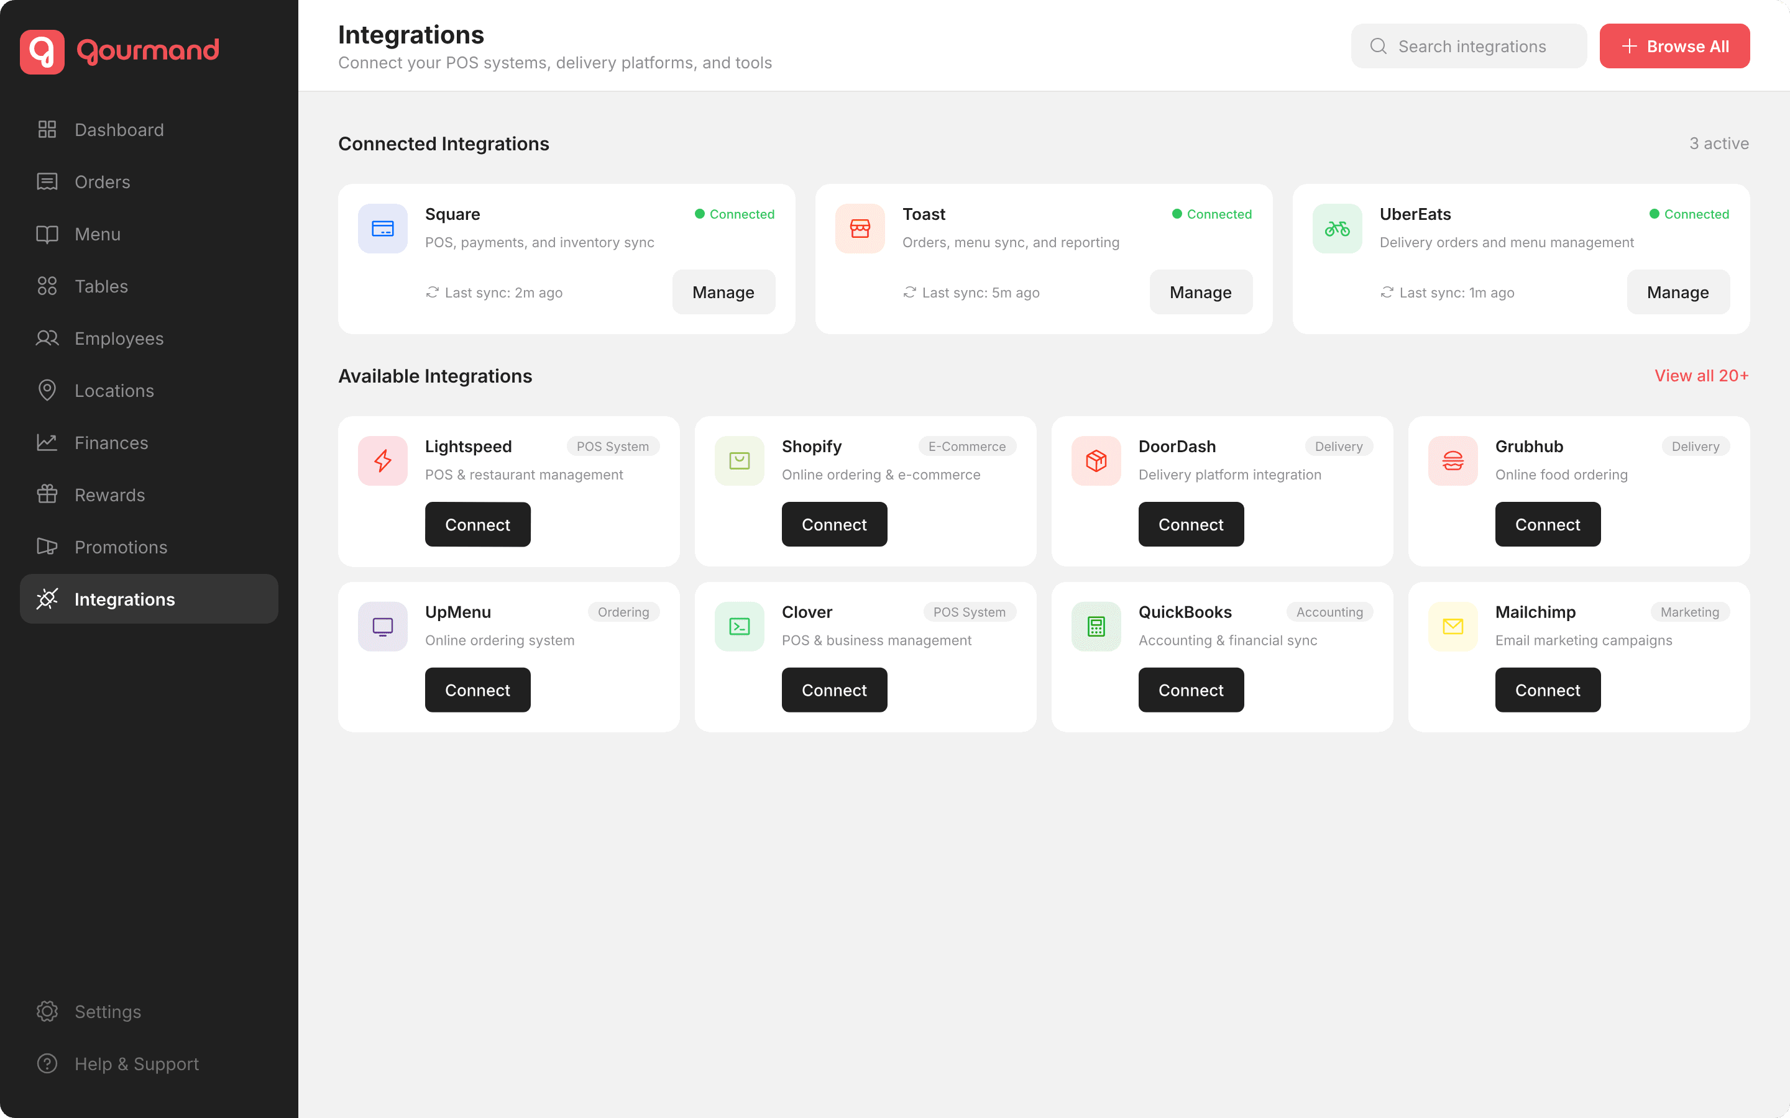Click the Toast storefront icon
The width and height of the screenshot is (1790, 1118).
[x=860, y=229]
